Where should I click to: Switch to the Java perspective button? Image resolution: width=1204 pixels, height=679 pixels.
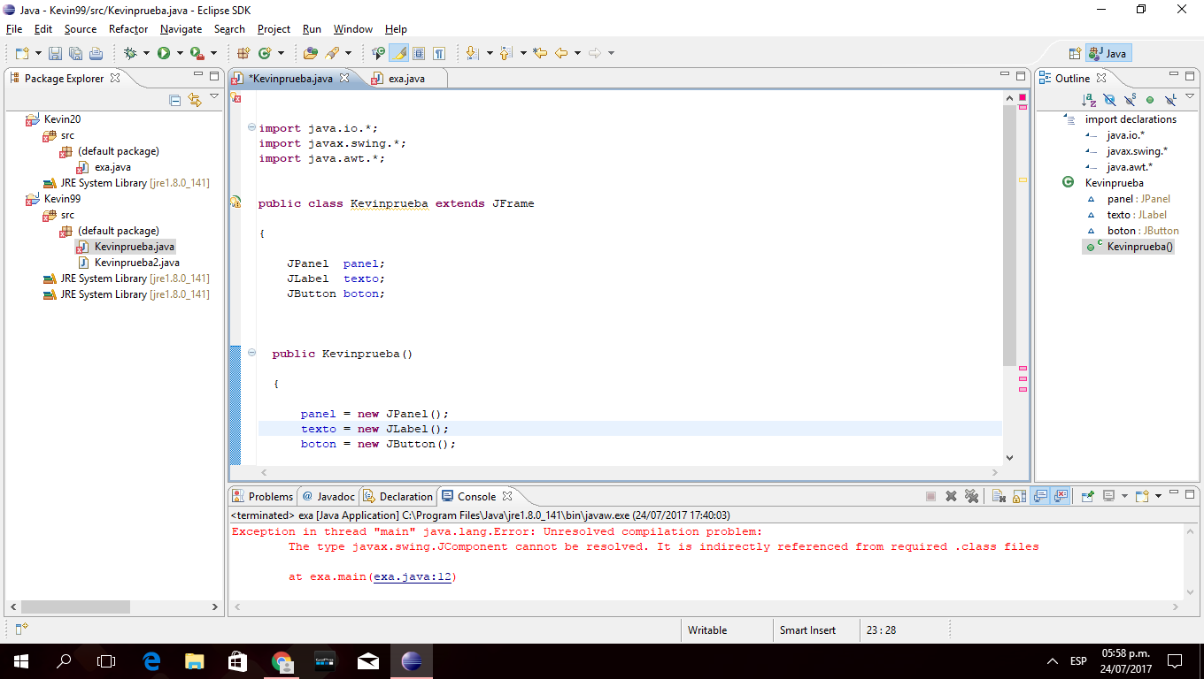click(1108, 53)
